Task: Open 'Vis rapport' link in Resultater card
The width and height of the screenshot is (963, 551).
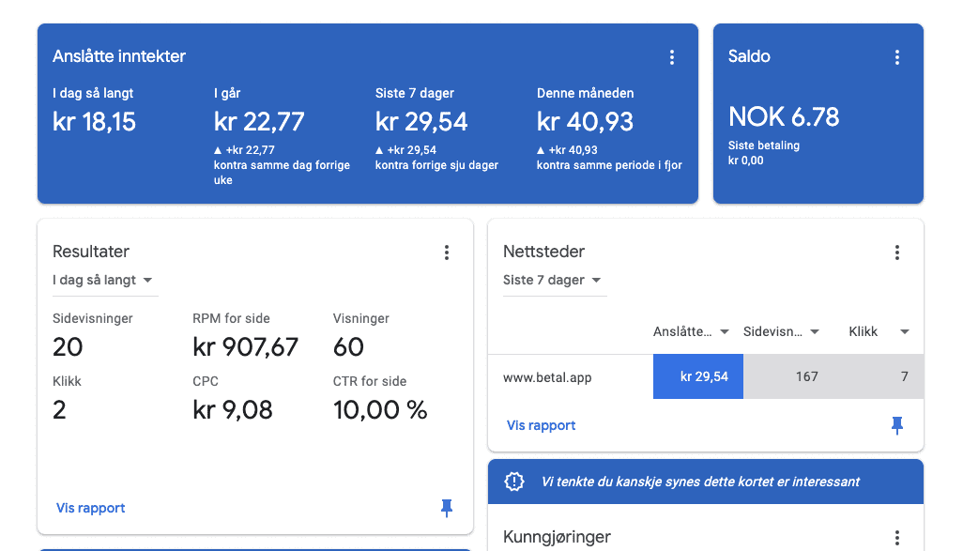Action: [x=91, y=508]
